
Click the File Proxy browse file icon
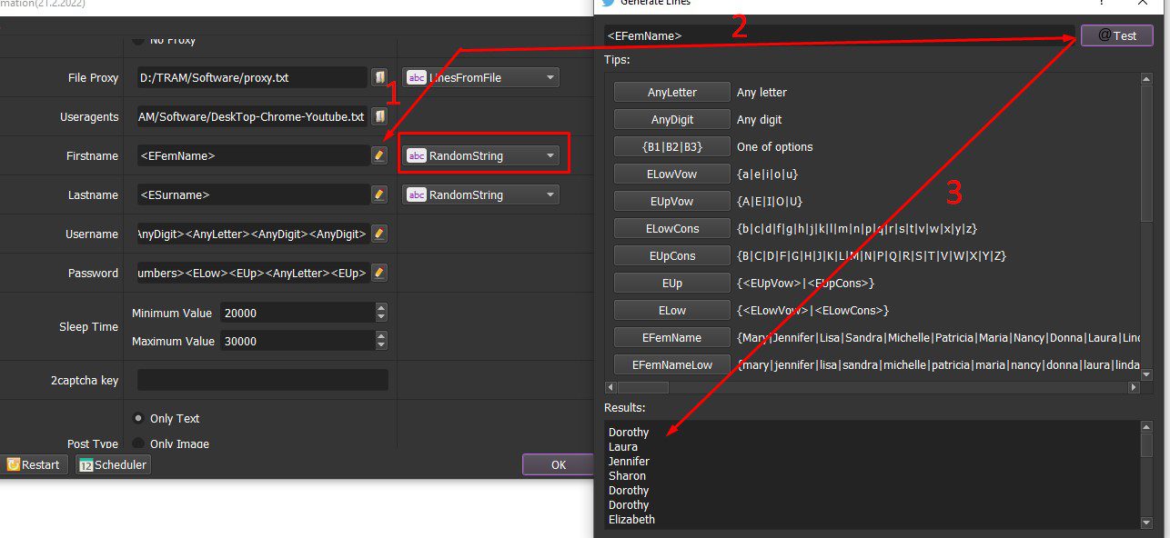click(x=379, y=77)
